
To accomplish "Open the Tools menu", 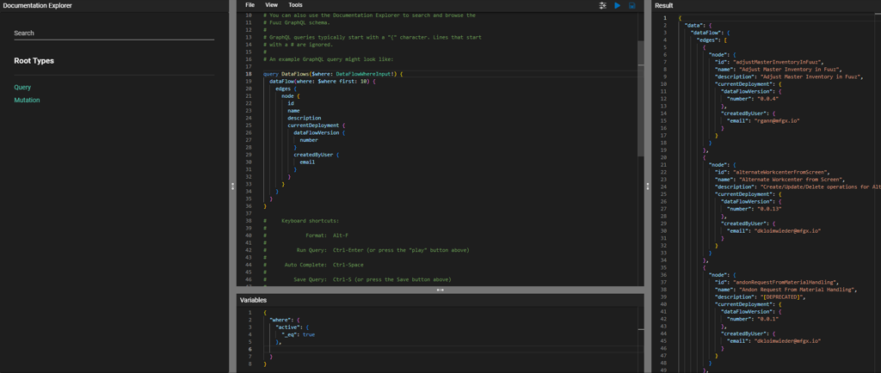I will (x=295, y=5).
